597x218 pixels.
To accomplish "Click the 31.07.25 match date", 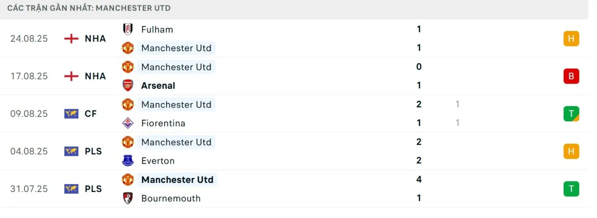I will click(x=29, y=189).
